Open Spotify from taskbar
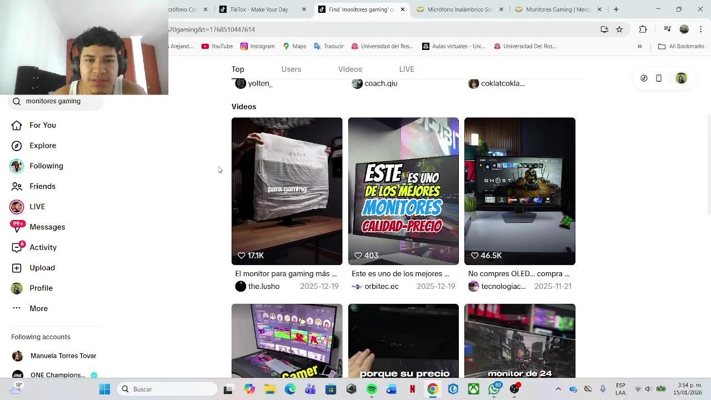This screenshot has width=711, height=400. click(372, 389)
